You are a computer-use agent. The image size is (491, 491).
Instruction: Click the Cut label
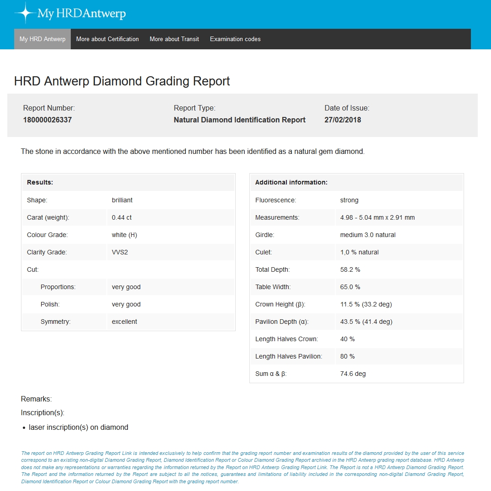click(x=32, y=269)
